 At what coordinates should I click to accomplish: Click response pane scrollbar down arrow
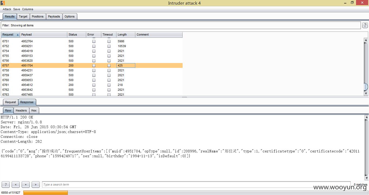pos(367,178)
